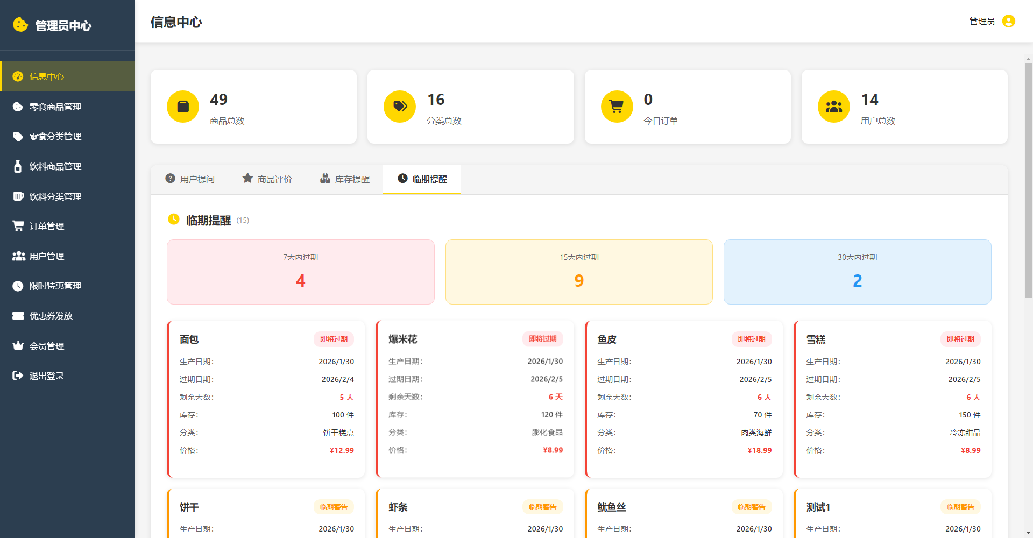Switch to the 商品评价 tab
Screen dimensions: 1033x538
(267, 179)
